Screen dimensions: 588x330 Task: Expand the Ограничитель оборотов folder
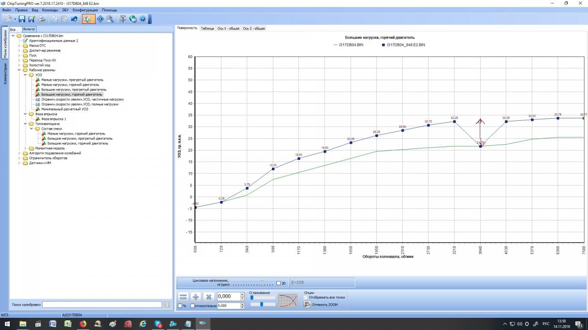click(19, 158)
